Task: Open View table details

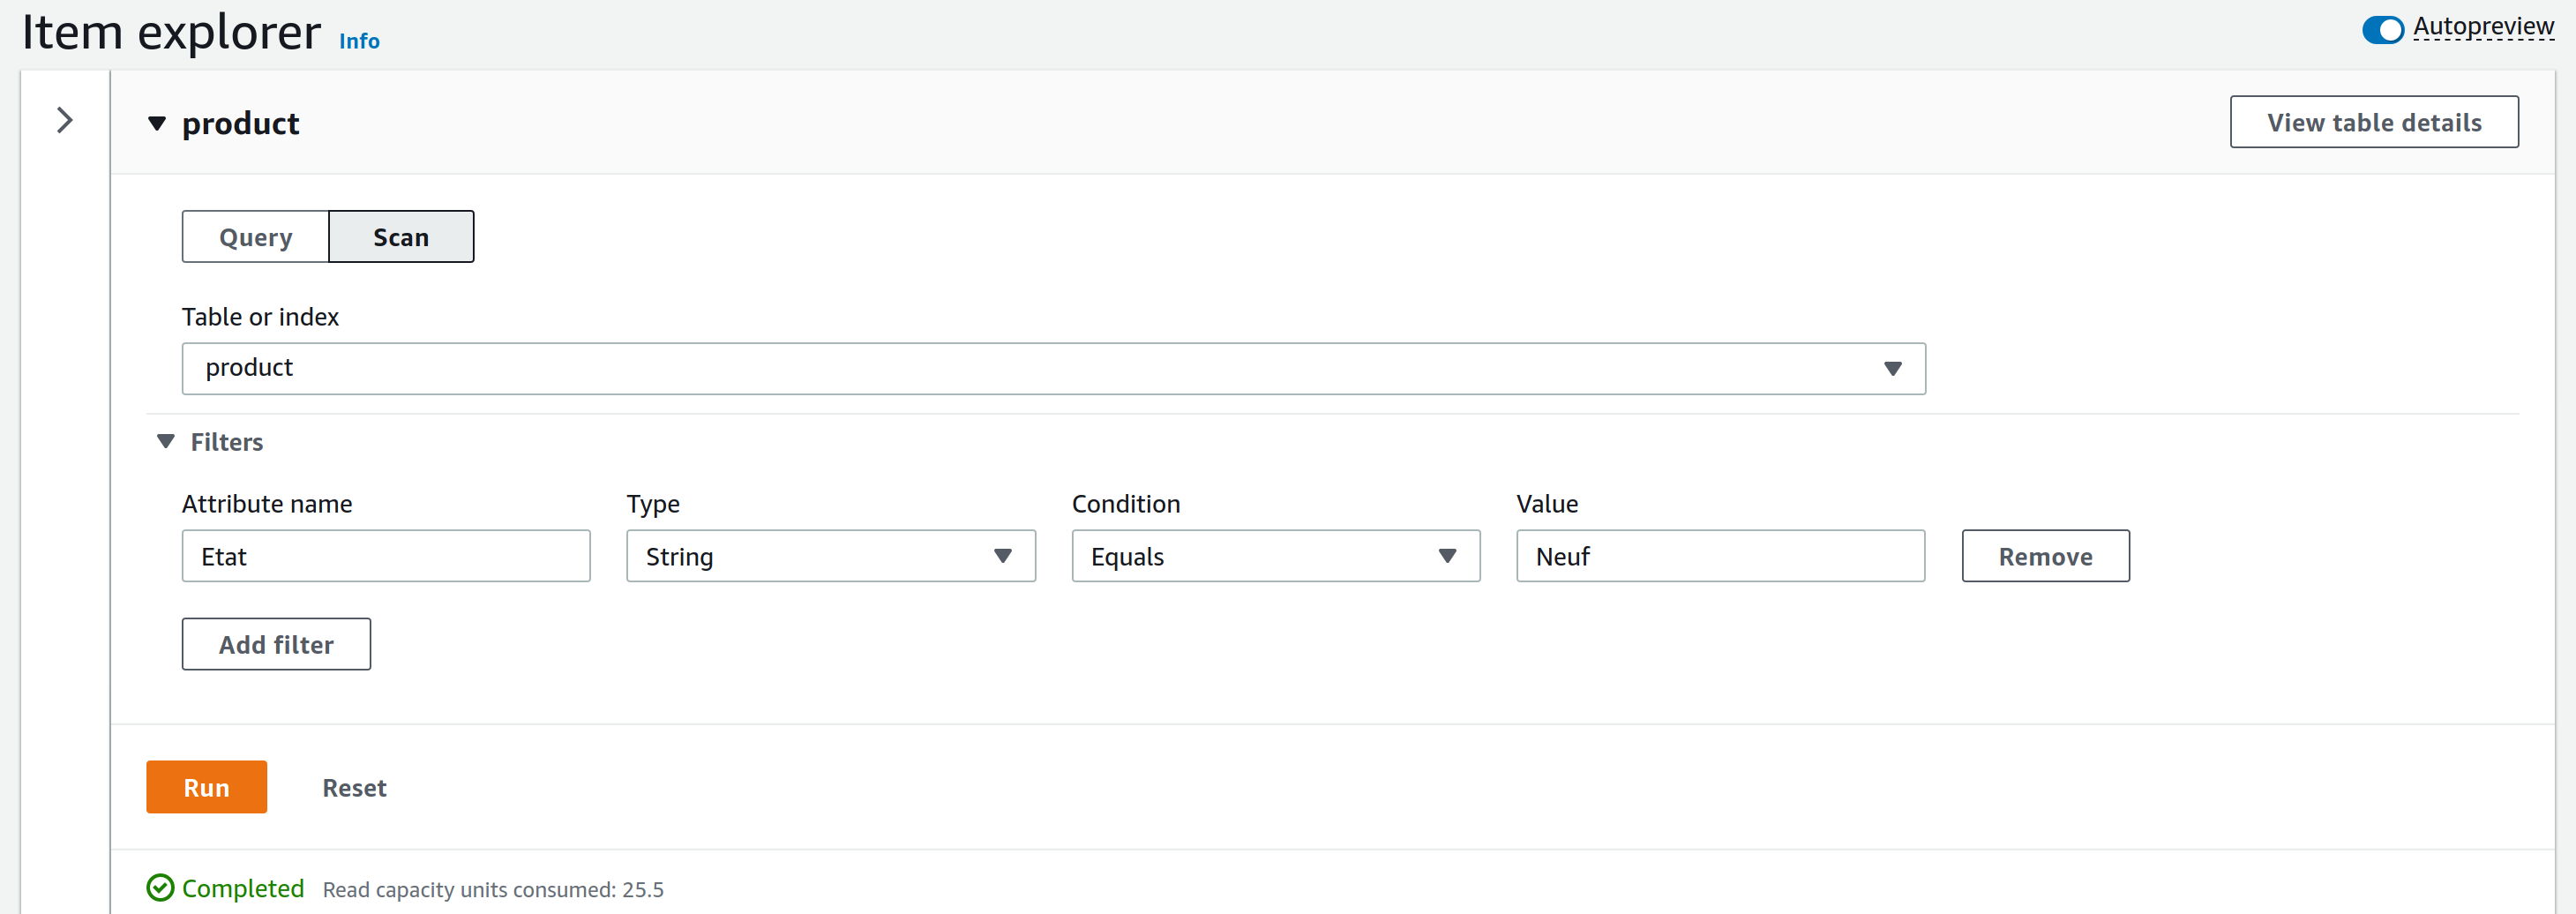Action: click(x=2373, y=122)
